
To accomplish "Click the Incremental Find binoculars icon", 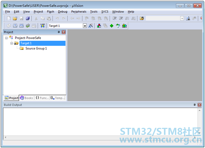I will tap(194, 18).
